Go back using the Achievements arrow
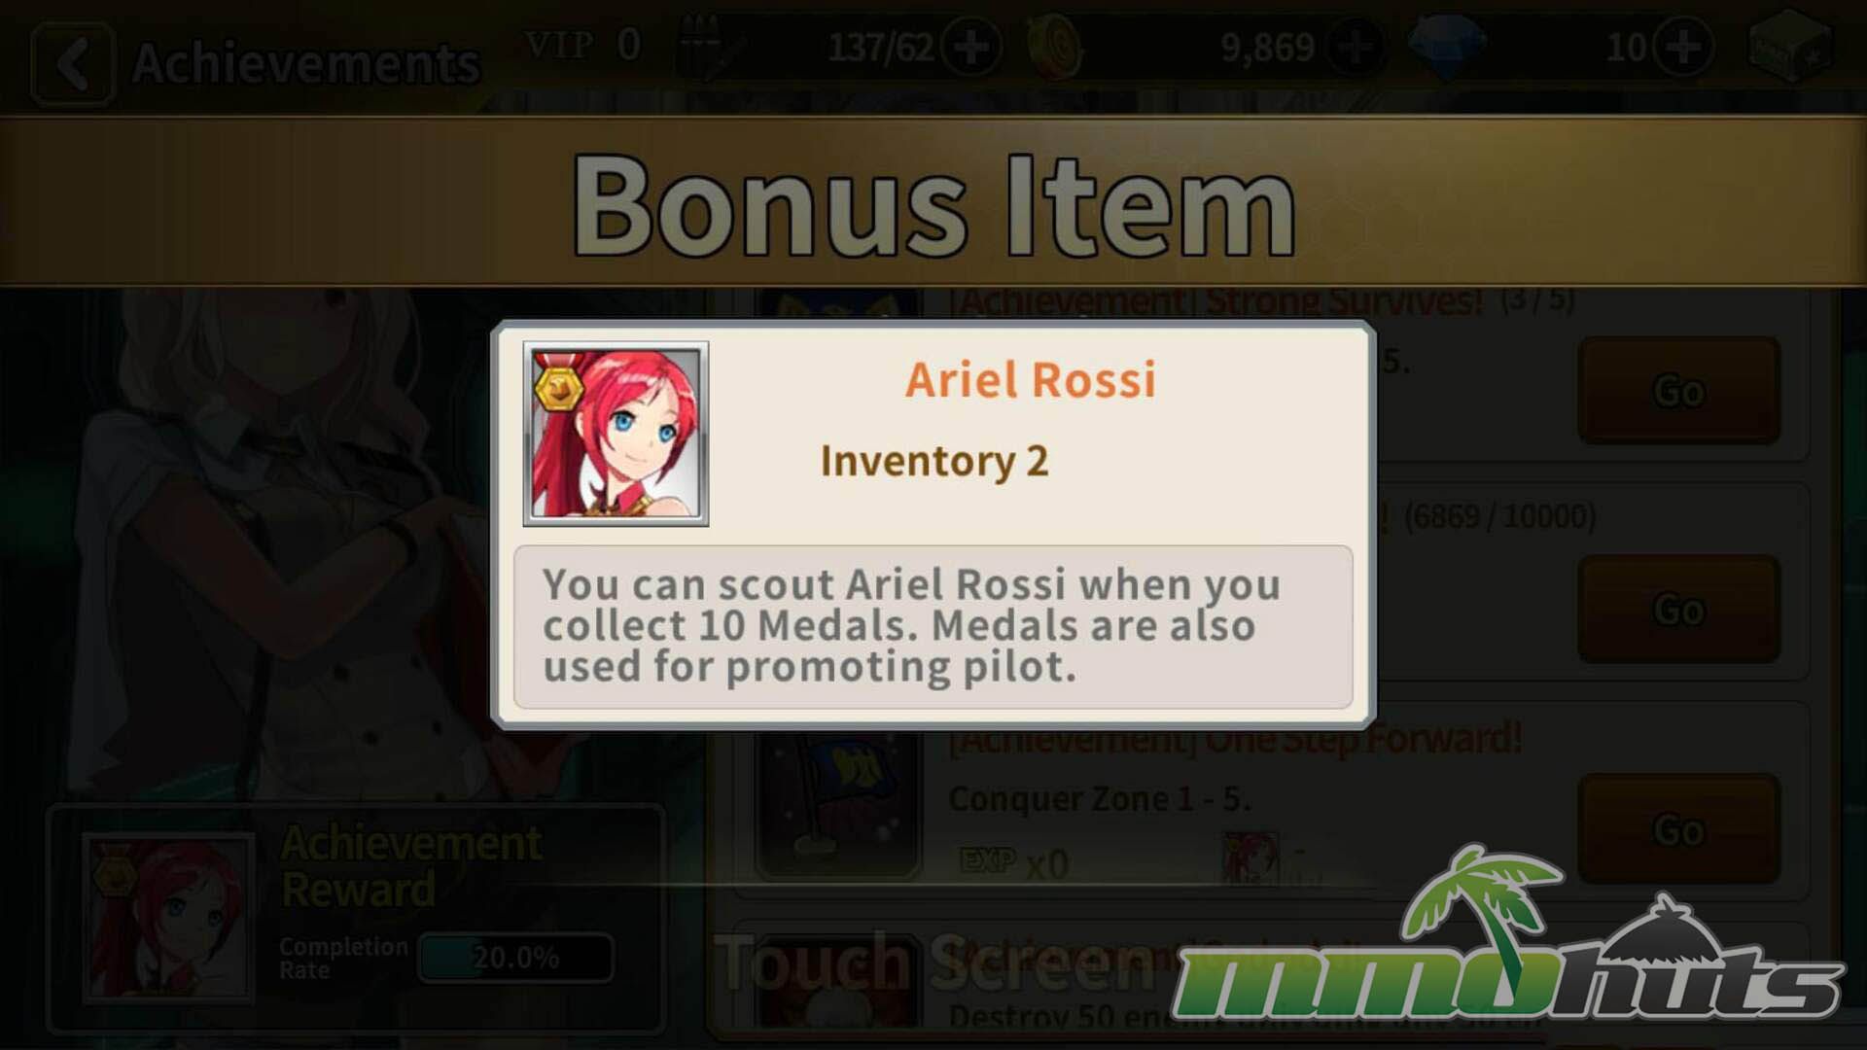 73,64
